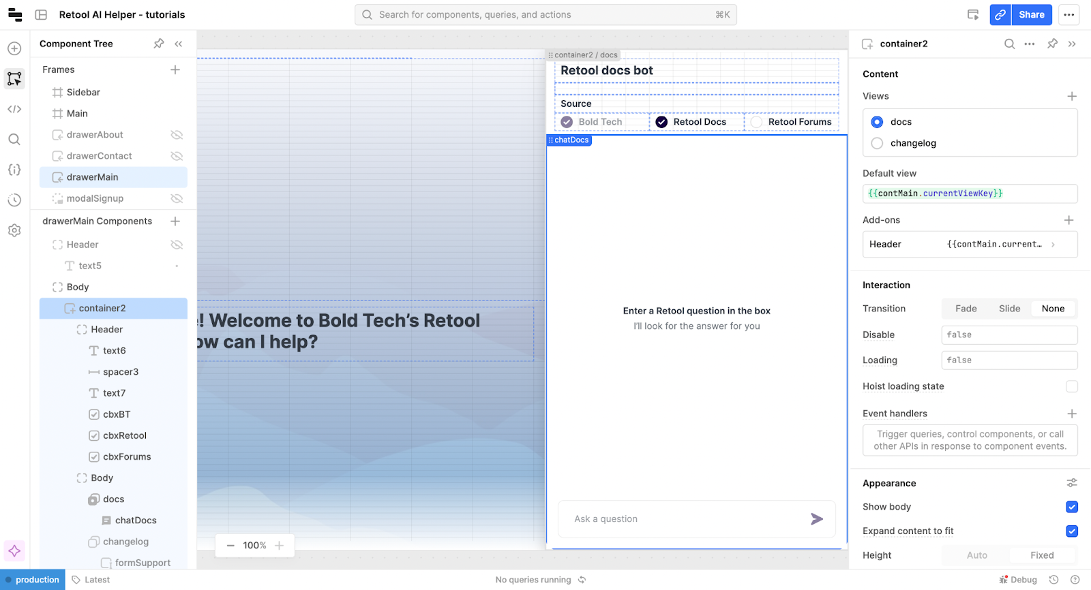Viewport: 1091px width, 590px height.
Task: Open the Code panel icon in sidebar
Action: point(14,109)
